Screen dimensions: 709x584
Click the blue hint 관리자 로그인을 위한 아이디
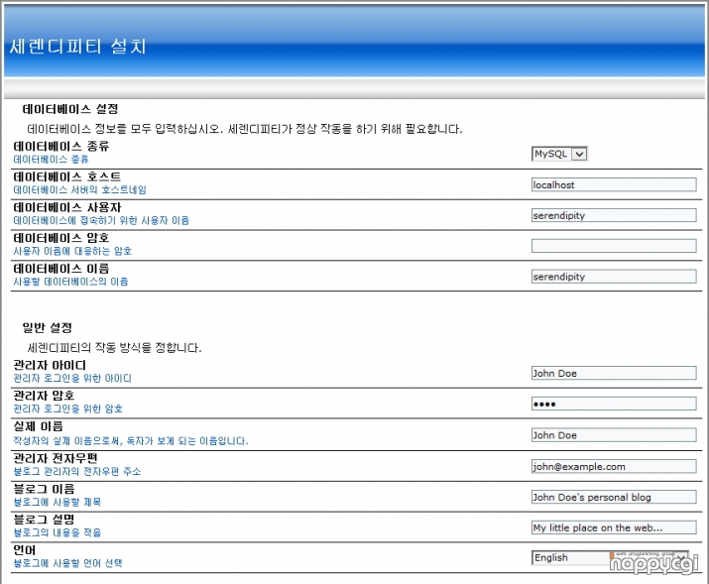[72, 379]
